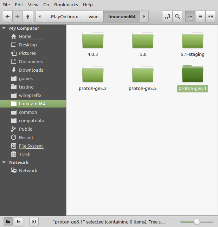
Task: Go forward using the right arrow button
Action: [18, 17]
